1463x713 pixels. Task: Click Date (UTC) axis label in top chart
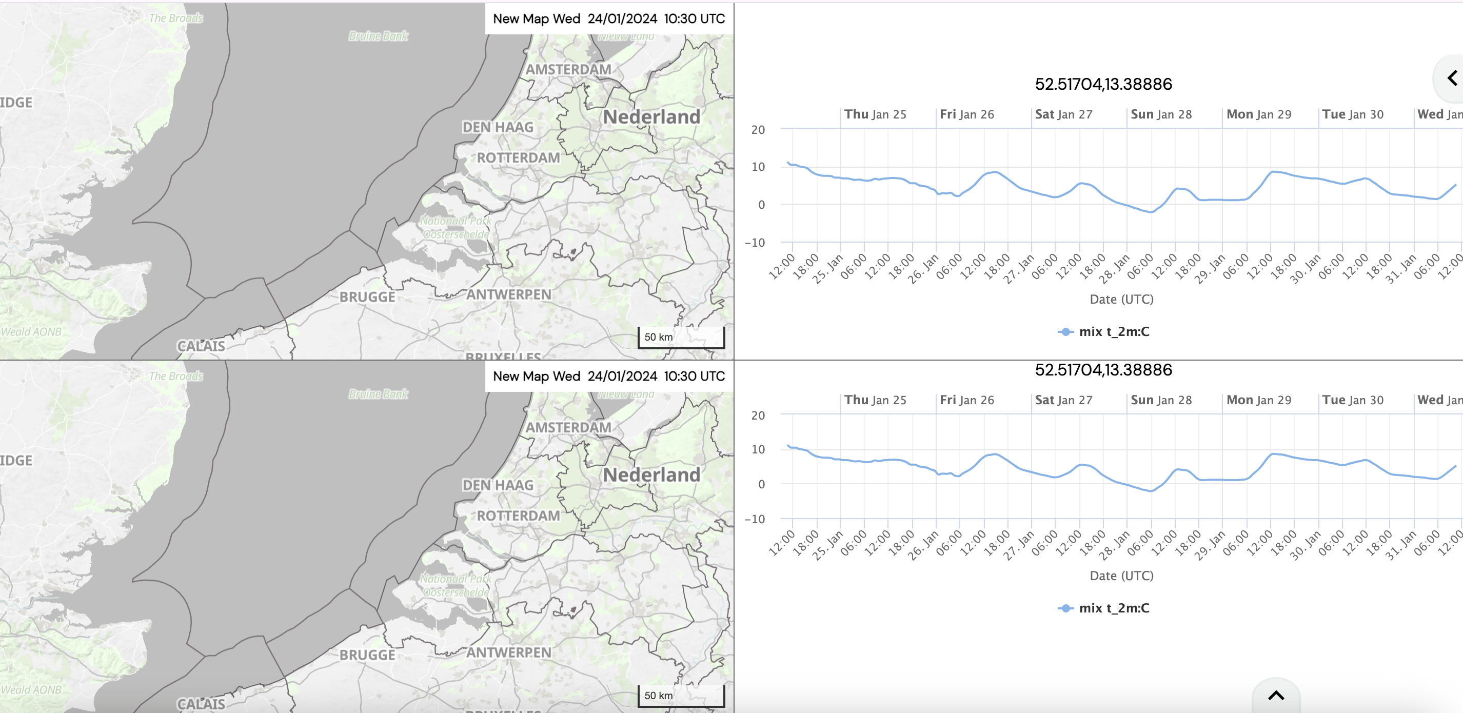pos(1121,300)
